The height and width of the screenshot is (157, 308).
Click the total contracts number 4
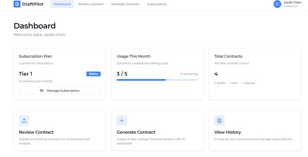[x=216, y=74]
